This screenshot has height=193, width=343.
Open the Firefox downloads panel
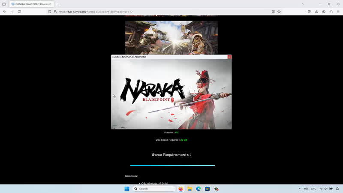click(x=316, y=12)
